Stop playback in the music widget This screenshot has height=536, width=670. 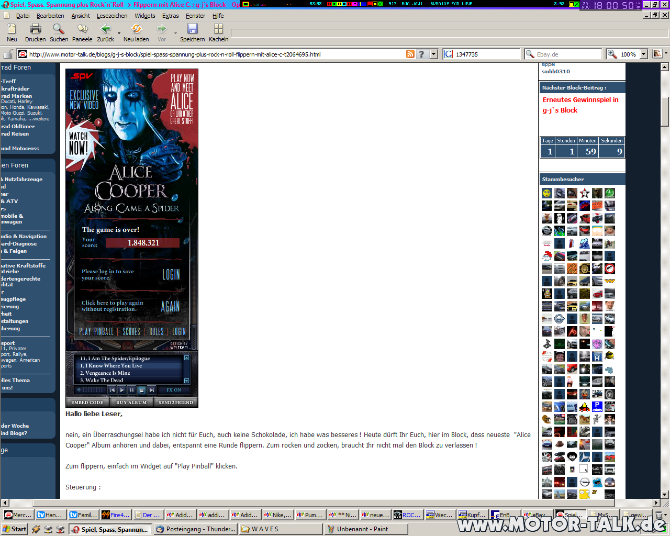[x=142, y=390]
